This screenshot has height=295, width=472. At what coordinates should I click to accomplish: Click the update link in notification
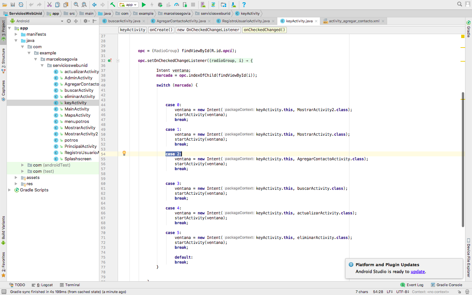tap(418, 272)
